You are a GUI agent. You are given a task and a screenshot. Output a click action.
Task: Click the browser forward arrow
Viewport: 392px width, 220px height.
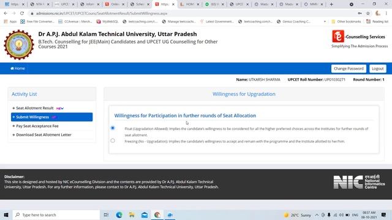[13, 13]
